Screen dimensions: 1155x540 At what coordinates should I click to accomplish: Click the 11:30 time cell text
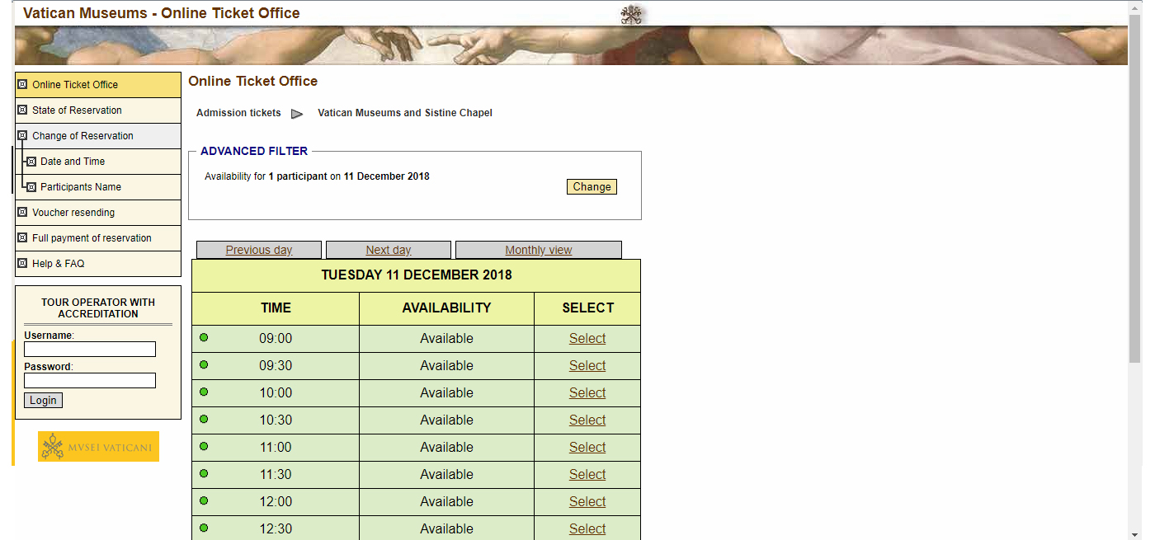point(276,475)
